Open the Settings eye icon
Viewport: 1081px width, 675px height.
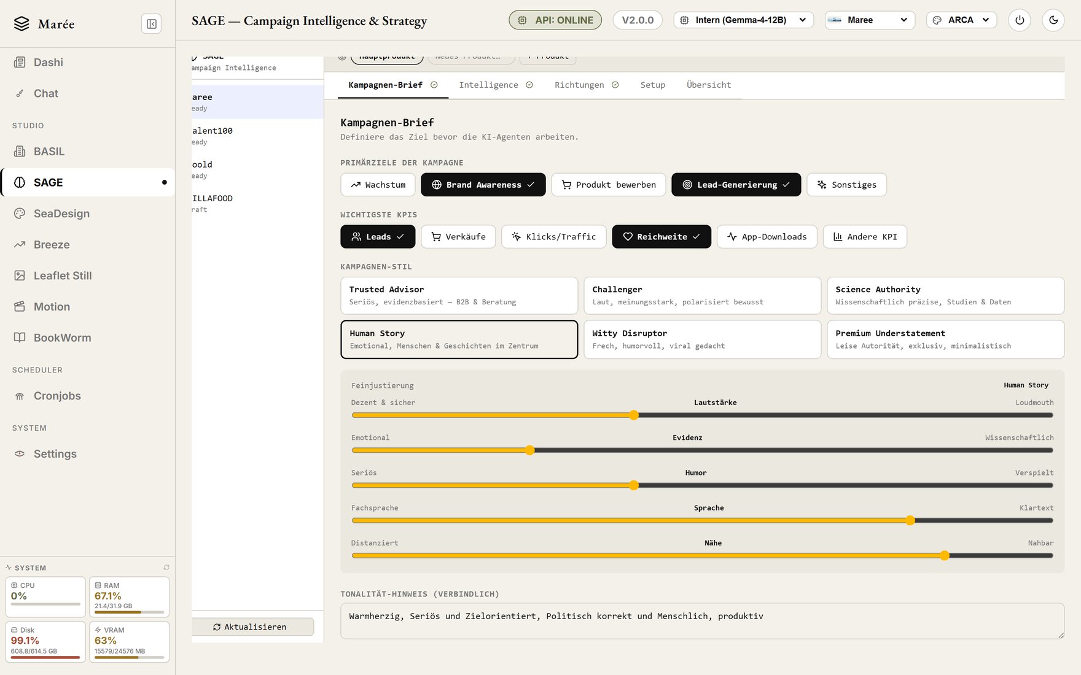point(20,454)
